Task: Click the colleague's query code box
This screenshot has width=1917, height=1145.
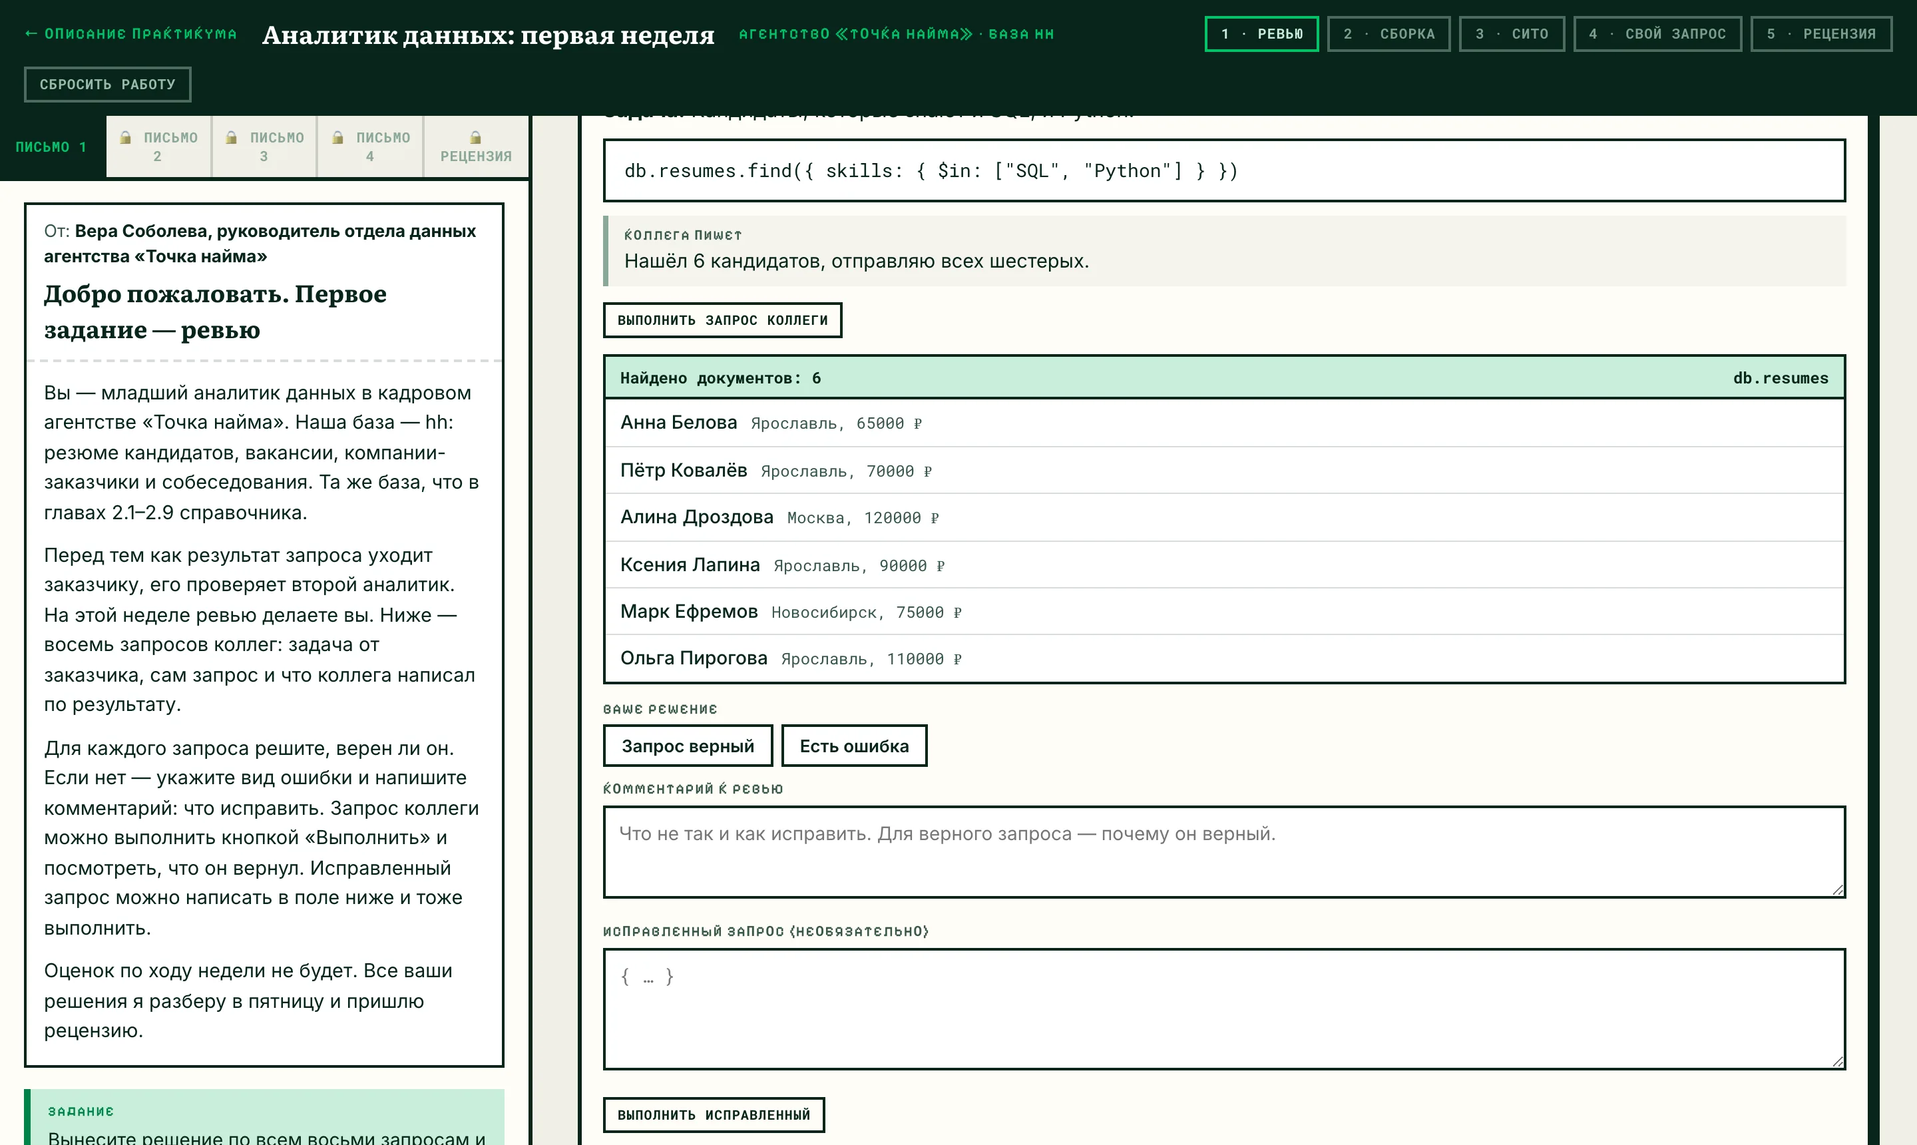Action: point(1224,170)
